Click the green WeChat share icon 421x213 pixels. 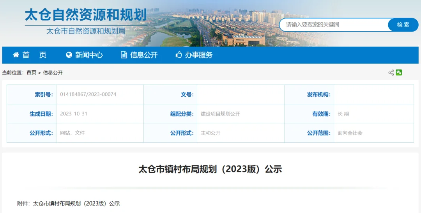click(x=399, y=72)
